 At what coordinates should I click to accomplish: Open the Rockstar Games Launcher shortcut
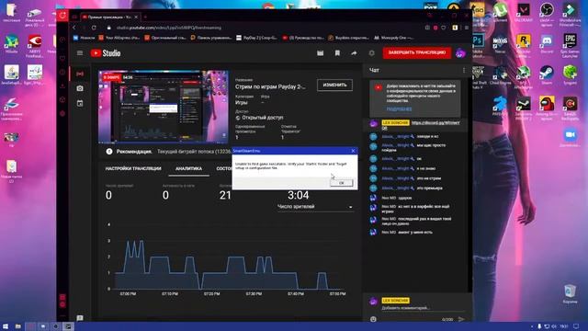click(x=524, y=45)
